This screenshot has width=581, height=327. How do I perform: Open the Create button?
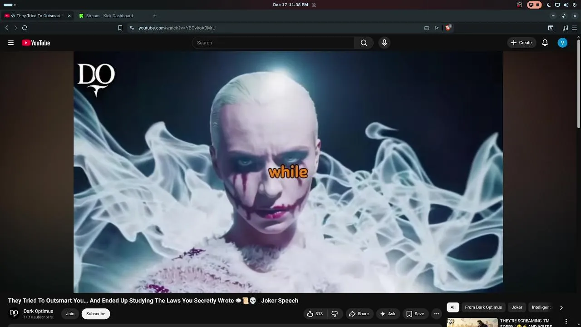coord(521,43)
